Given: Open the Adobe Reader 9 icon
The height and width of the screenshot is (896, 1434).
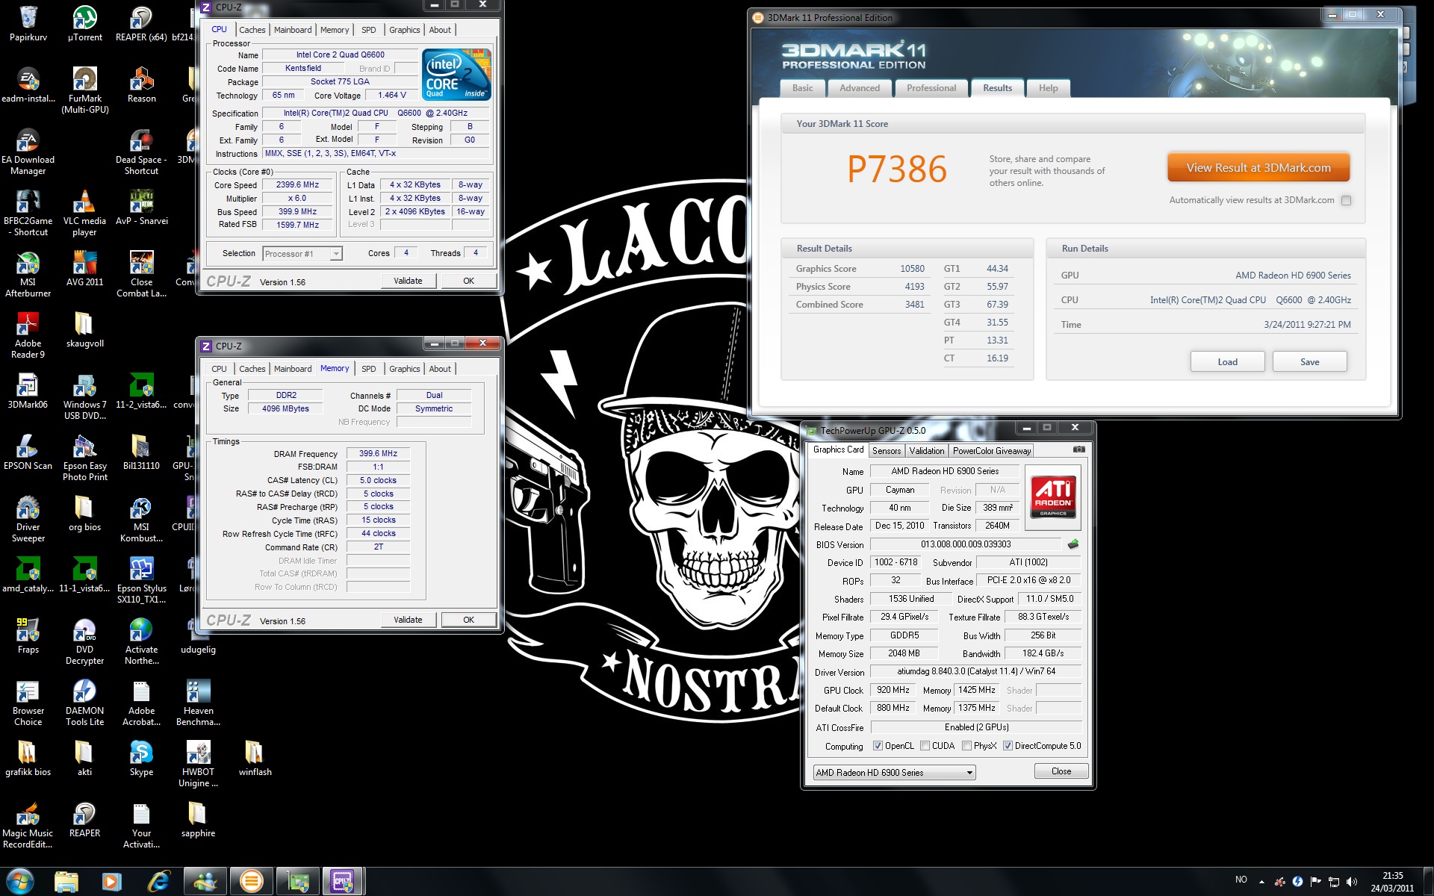Looking at the screenshot, I should click(28, 335).
